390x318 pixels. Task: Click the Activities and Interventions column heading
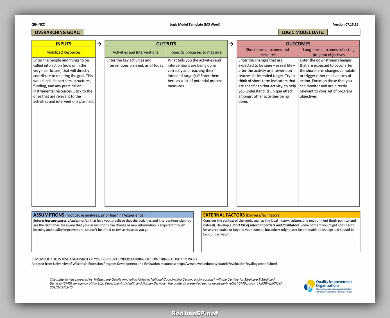coord(135,52)
